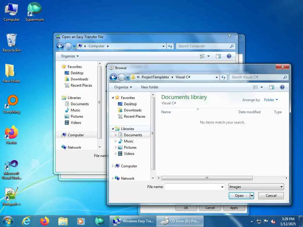Open Organize menu in Easy Transfer File dialog
This screenshot has width=303, height=227.
(x=70, y=56)
